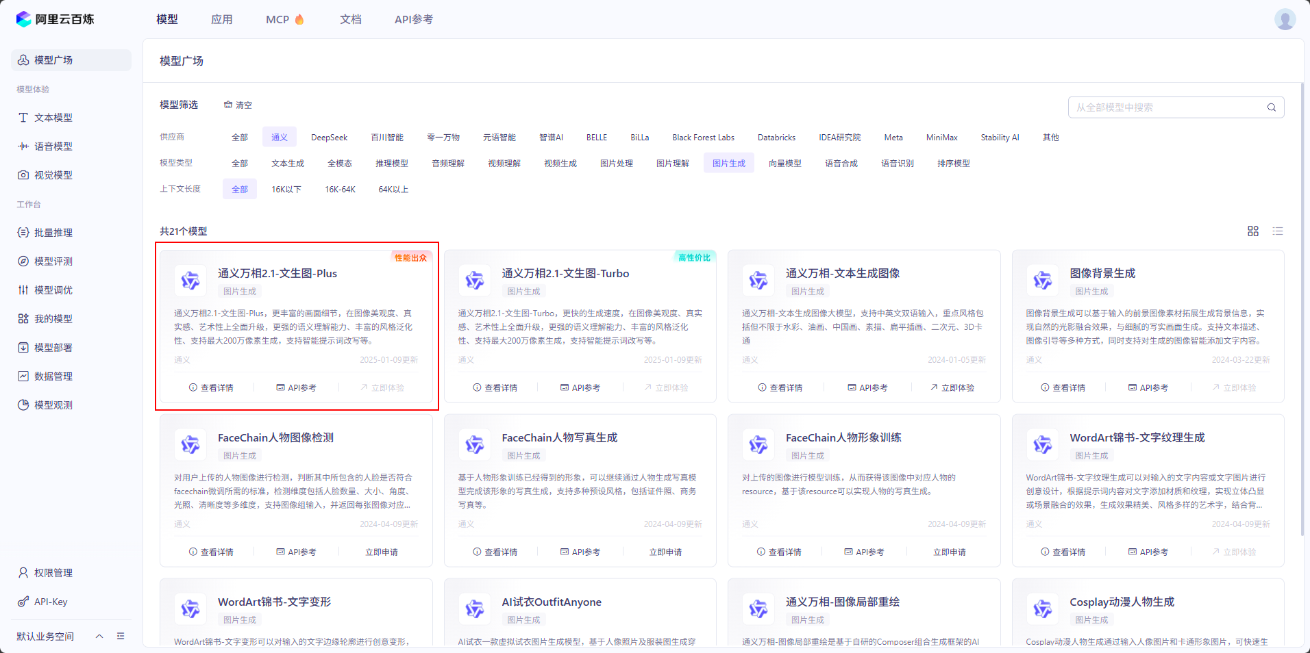View details of WordArt锦书-文字纹理生成
The image size is (1310, 653).
(1063, 552)
